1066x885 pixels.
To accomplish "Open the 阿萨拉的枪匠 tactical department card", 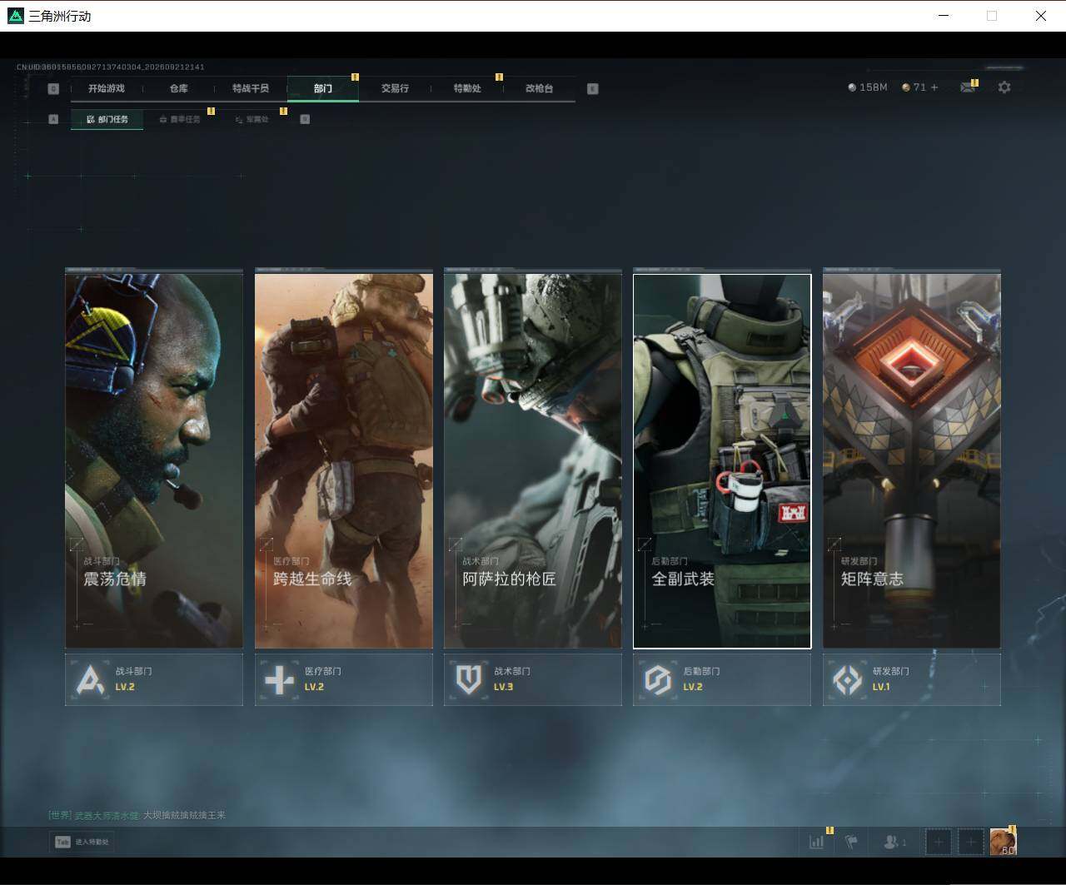I will pyautogui.click(x=533, y=460).
